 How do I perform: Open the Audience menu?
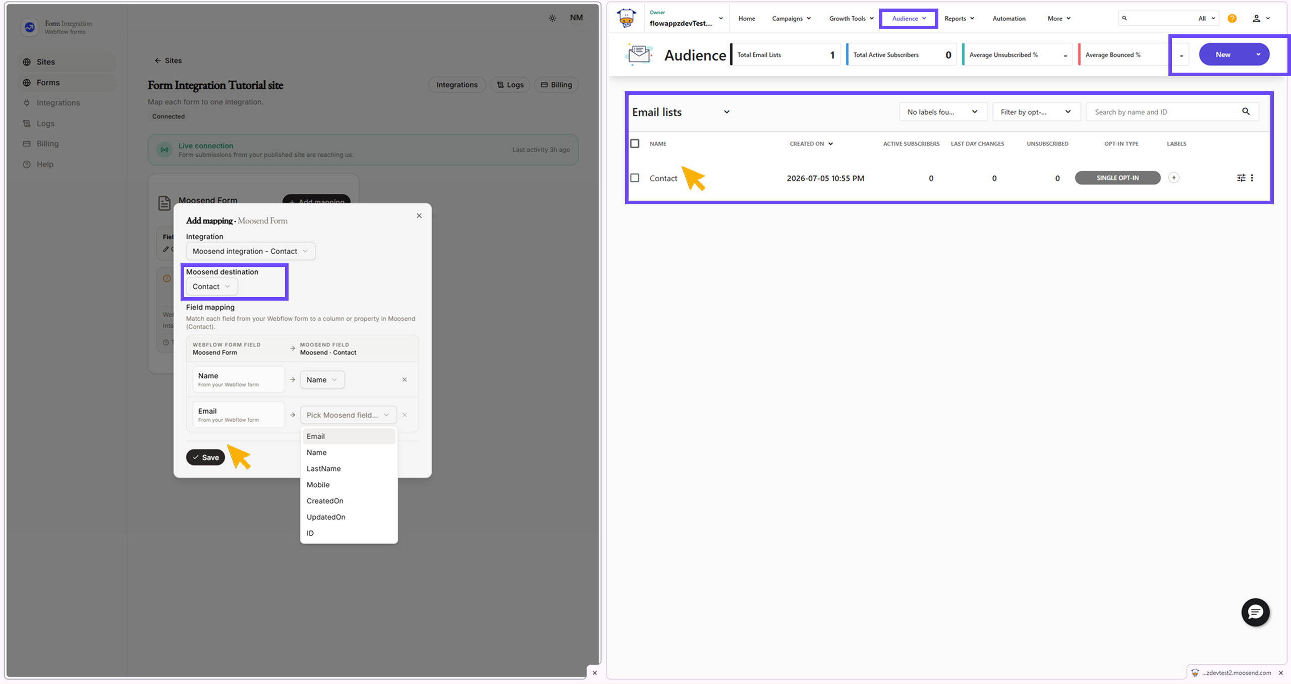909,19
